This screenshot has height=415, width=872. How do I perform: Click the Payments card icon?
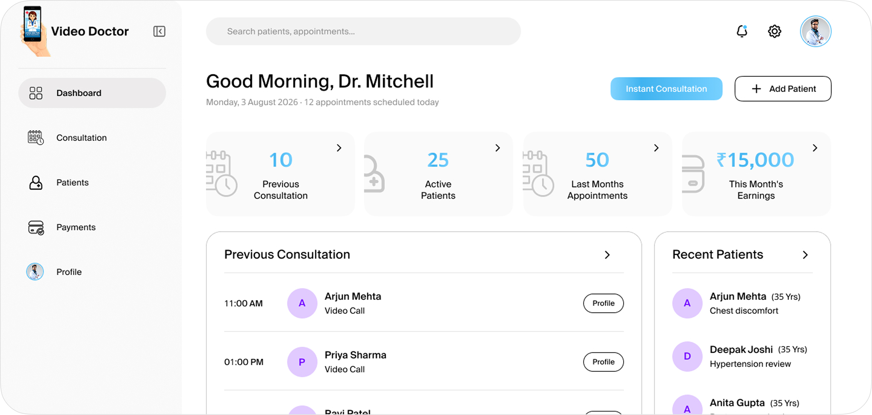[36, 227]
